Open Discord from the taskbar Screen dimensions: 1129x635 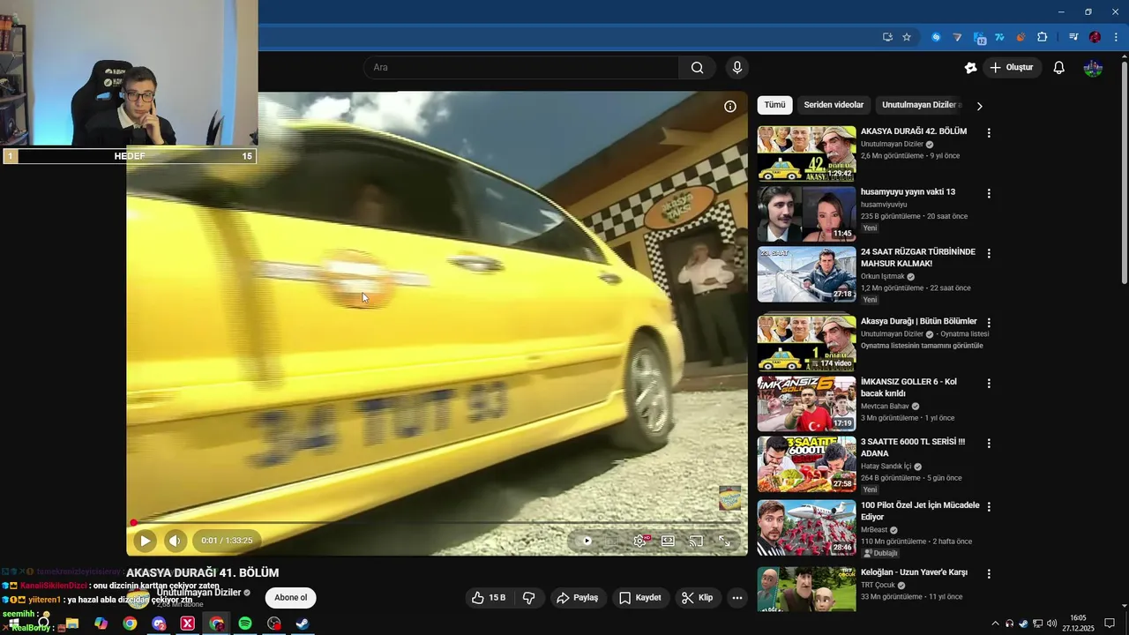(x=159, y=624)
